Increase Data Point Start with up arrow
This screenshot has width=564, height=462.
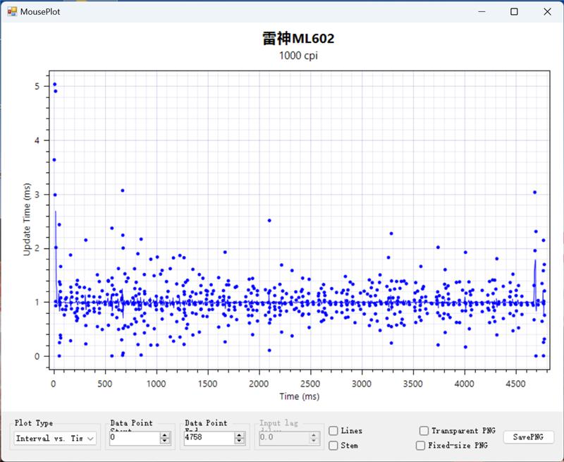(165, 435)
